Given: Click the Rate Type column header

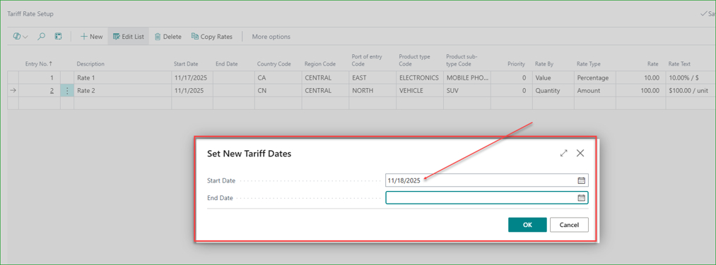Looking at the screenshot, I should [x=588, y=63].
